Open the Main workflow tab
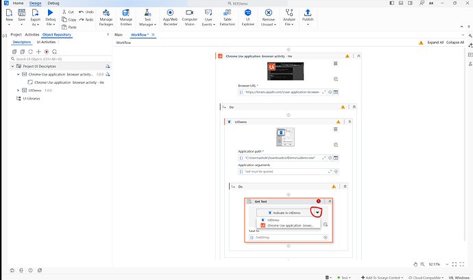 coord(119,35)
